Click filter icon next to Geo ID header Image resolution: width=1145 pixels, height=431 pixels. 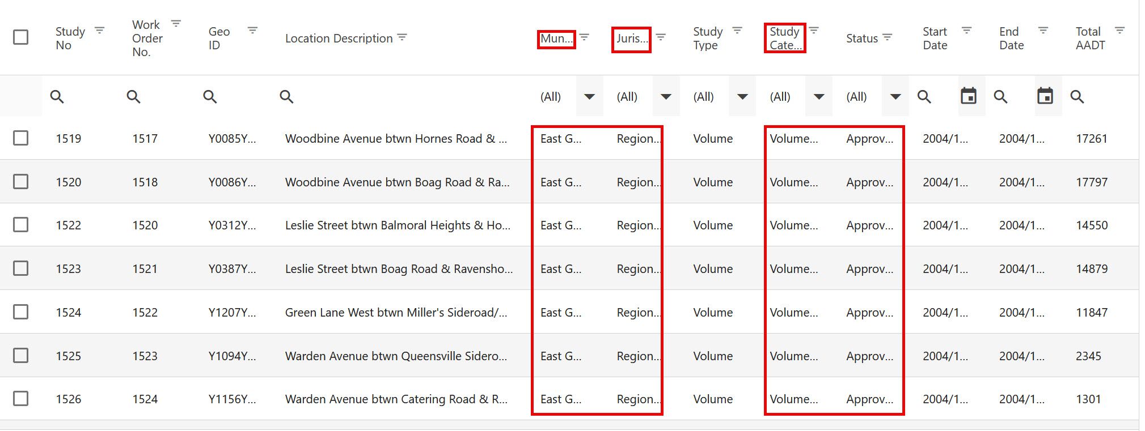tap(252, 31)
